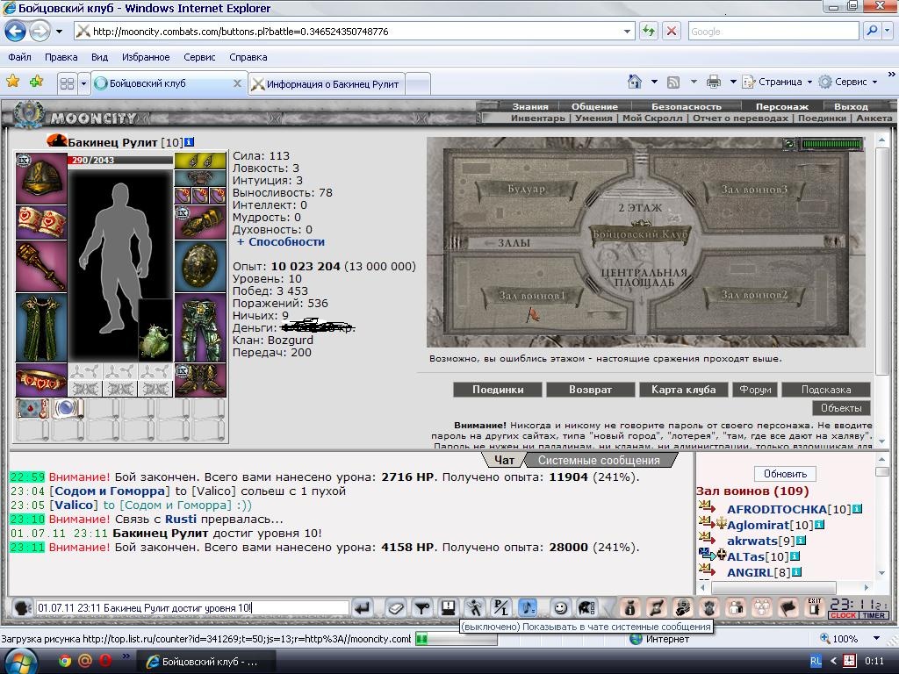
Task: Click the armored leggings slot
Action: [200, 328]
